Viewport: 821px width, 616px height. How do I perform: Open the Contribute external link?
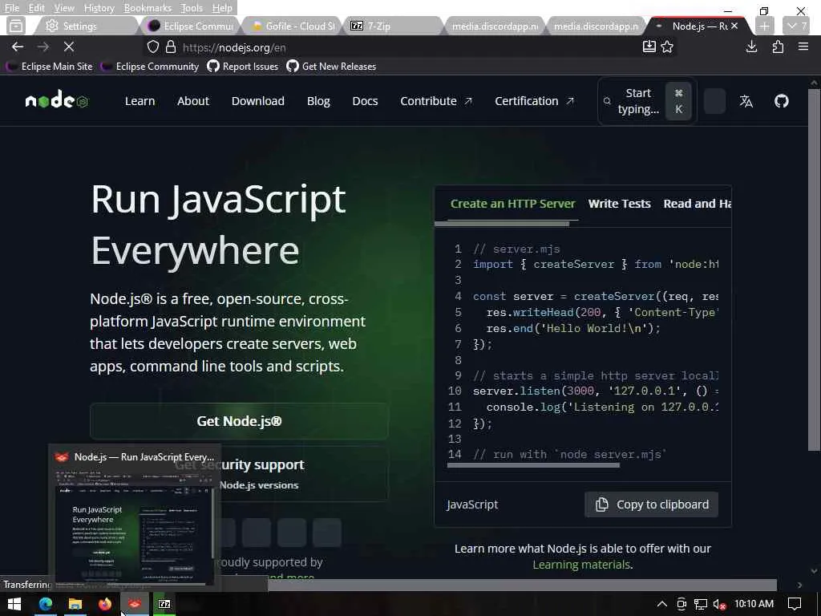(x=436, y=101)
